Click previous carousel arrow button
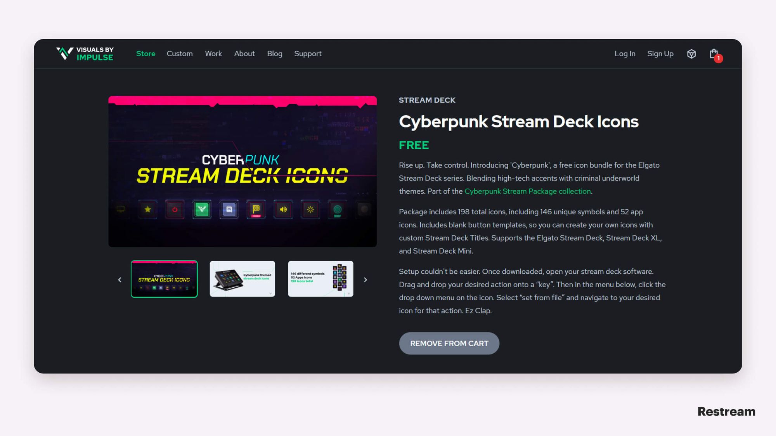 [x=120, y=279]
